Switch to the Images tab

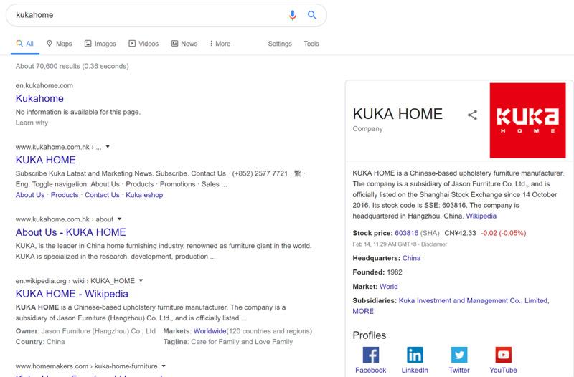pos(100,44)
